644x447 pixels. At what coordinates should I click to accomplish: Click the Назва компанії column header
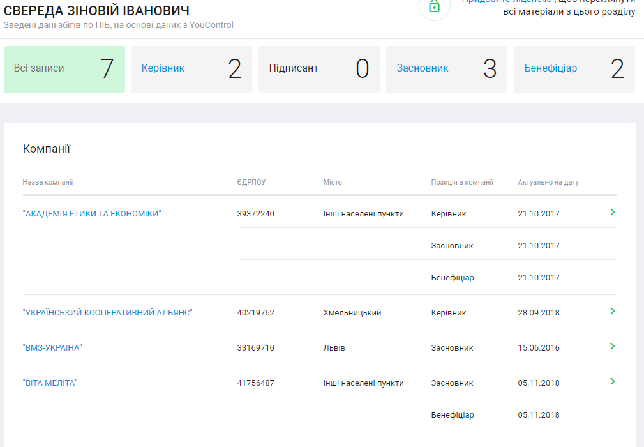tap(48, 182)
